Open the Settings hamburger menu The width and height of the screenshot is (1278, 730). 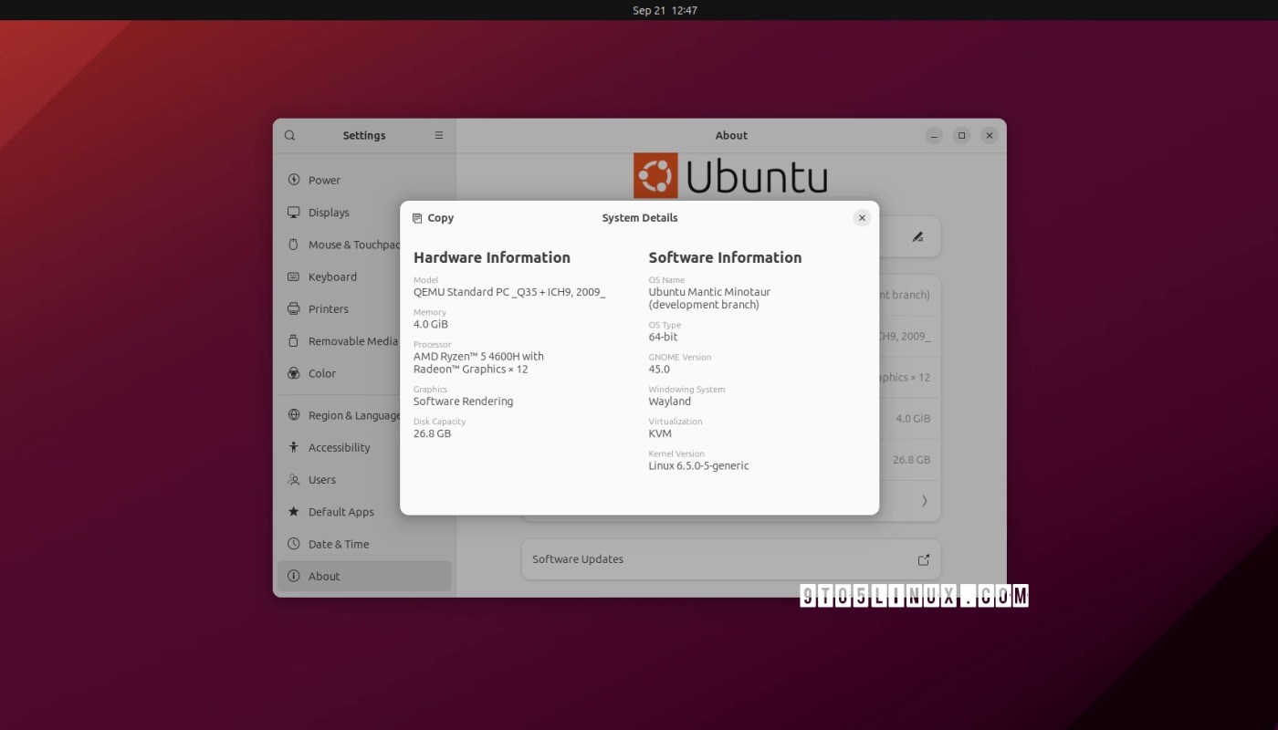click(x=439, y=135)
